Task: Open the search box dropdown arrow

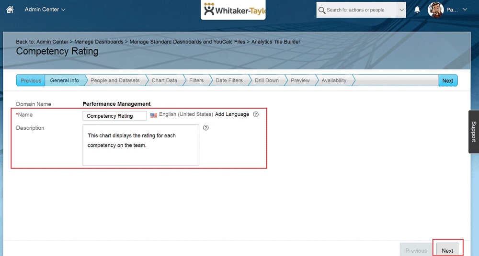Action: click(x=401, y=10)
